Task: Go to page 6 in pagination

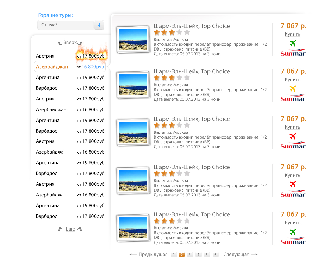Action: (215, 255)
